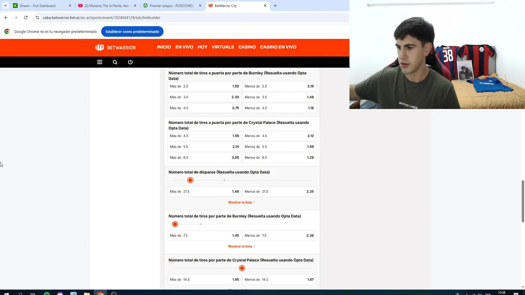Click Establecer como predeterminado button
525x295 pixels.
132,32
